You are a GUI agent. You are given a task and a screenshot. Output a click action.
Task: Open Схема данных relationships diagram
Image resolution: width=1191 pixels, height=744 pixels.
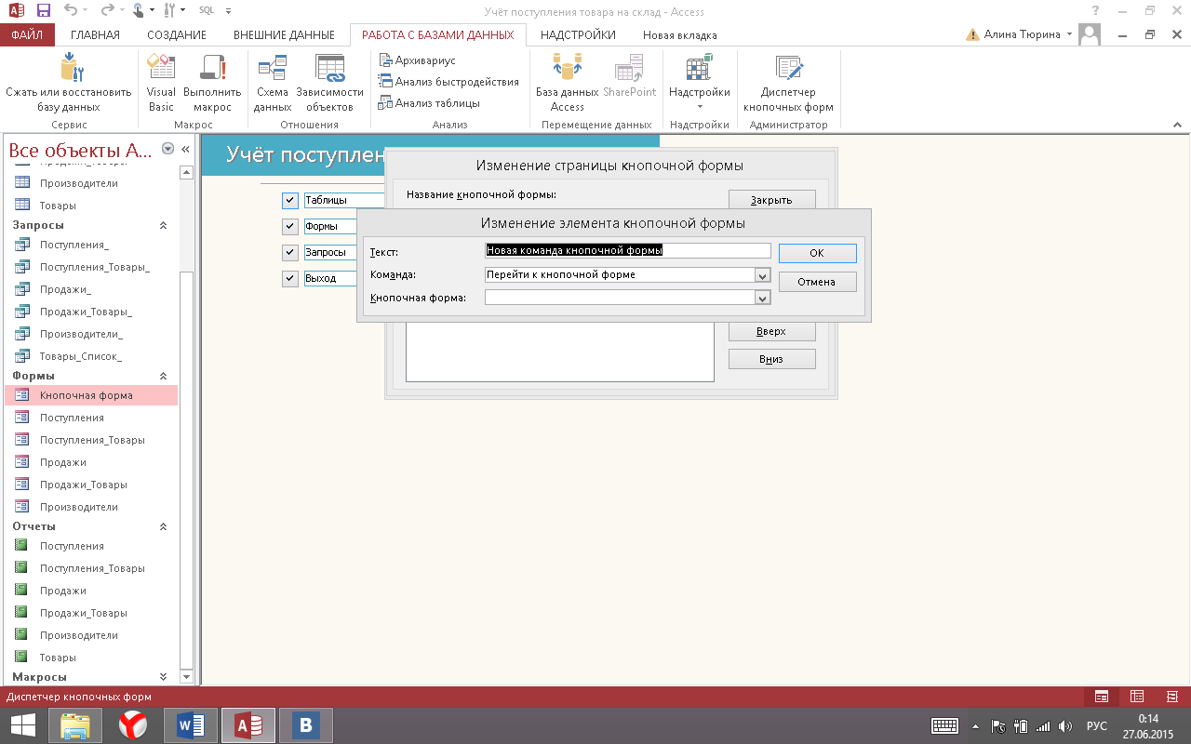[273, 84]
